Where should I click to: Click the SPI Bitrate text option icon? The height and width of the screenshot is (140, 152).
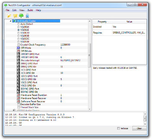(x=18, y=51)
